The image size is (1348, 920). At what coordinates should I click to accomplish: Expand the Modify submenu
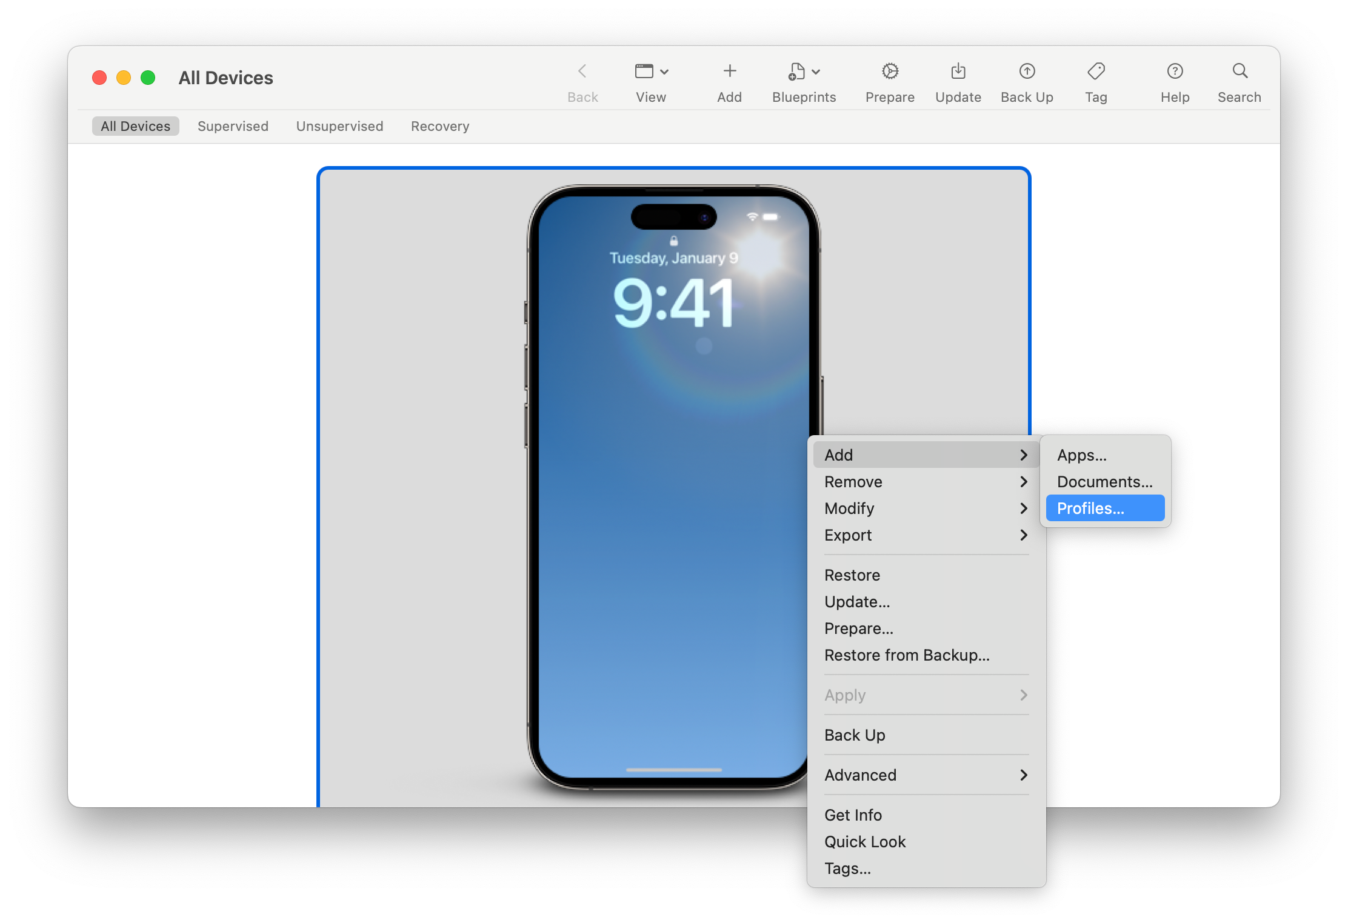926,508
